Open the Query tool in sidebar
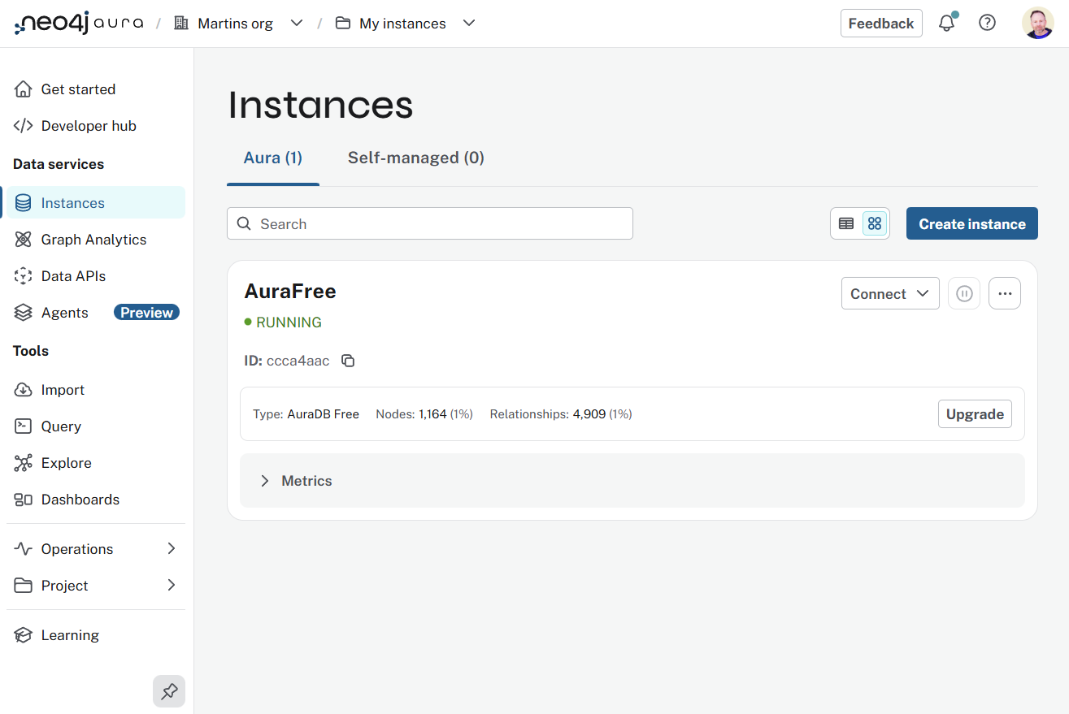The height and width of the screenshot is (714, 1069). (61, 426)
